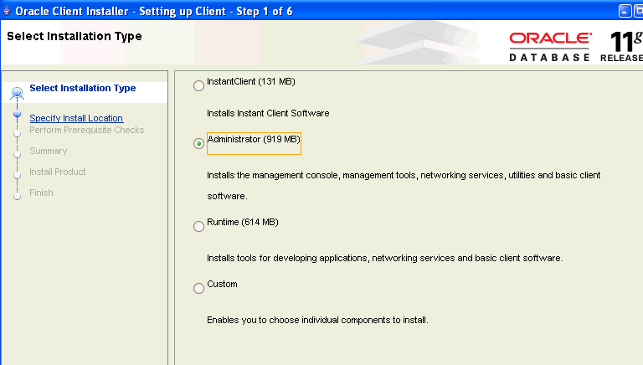Select the Administrator (919 MB) radio button
This screenshot has height=365, width=643.
click(199, 143)
